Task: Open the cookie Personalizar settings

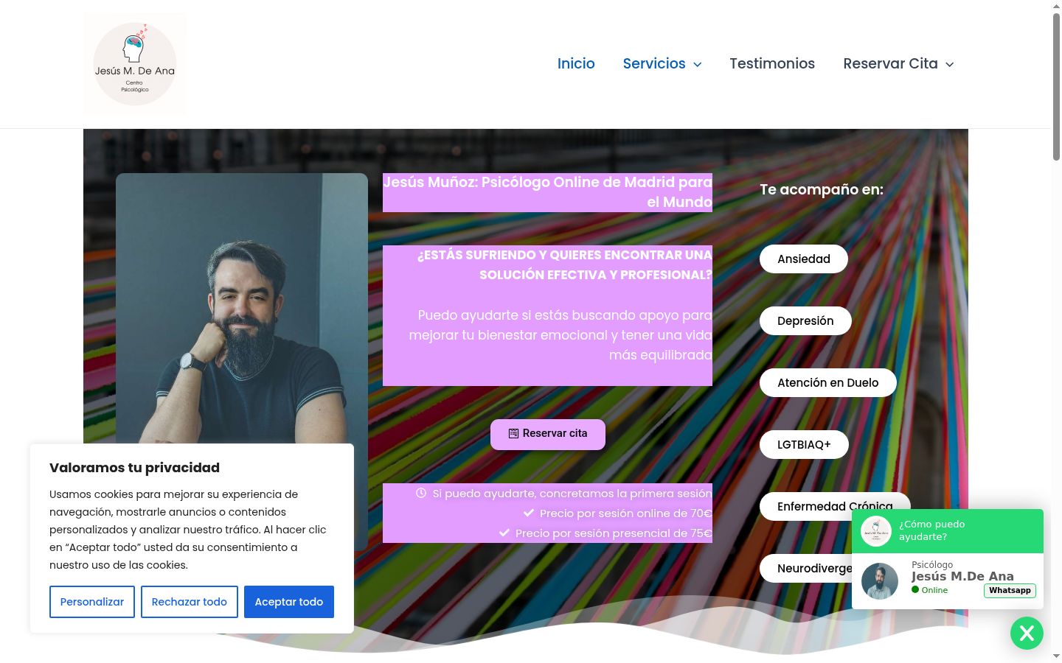Action: (x=92, y=602)
